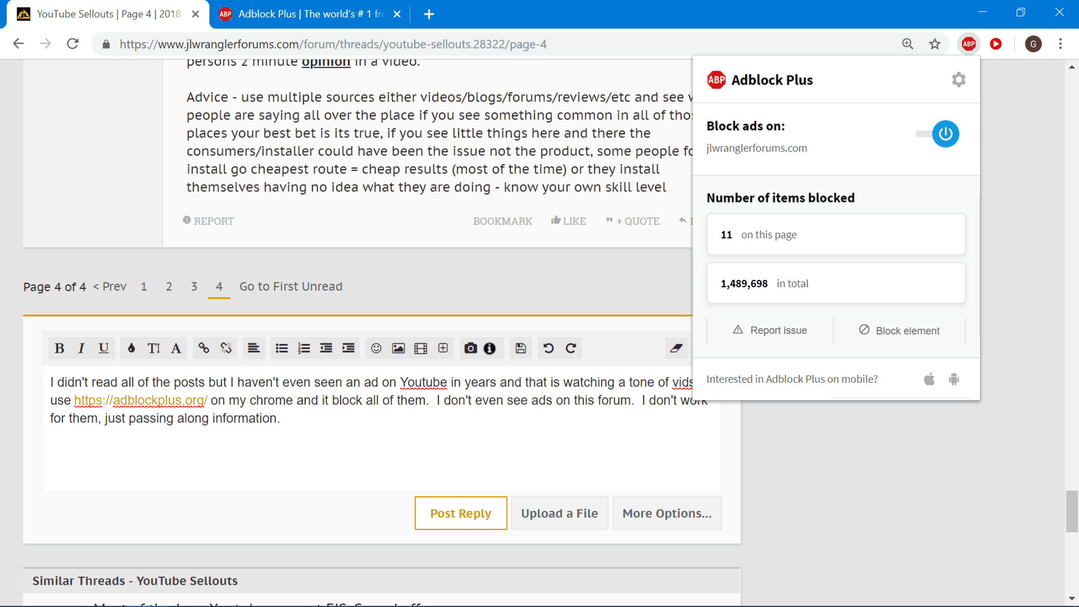Click Go to First Unread
This screenshot has width=1079, height=607.
pyautogui.click(x=291, y=286)
